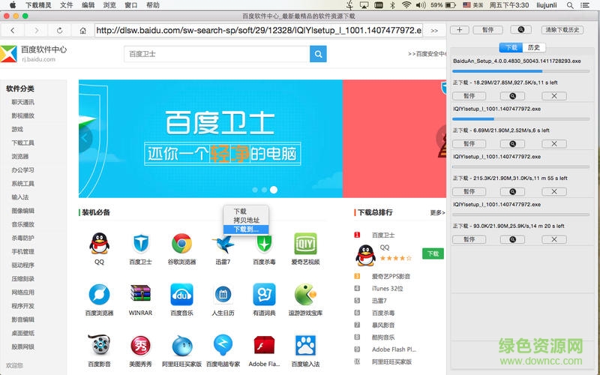This screenshot has height=375, width=600.
Task: Click the banner's left previous arrow
Action: point(85,137)
